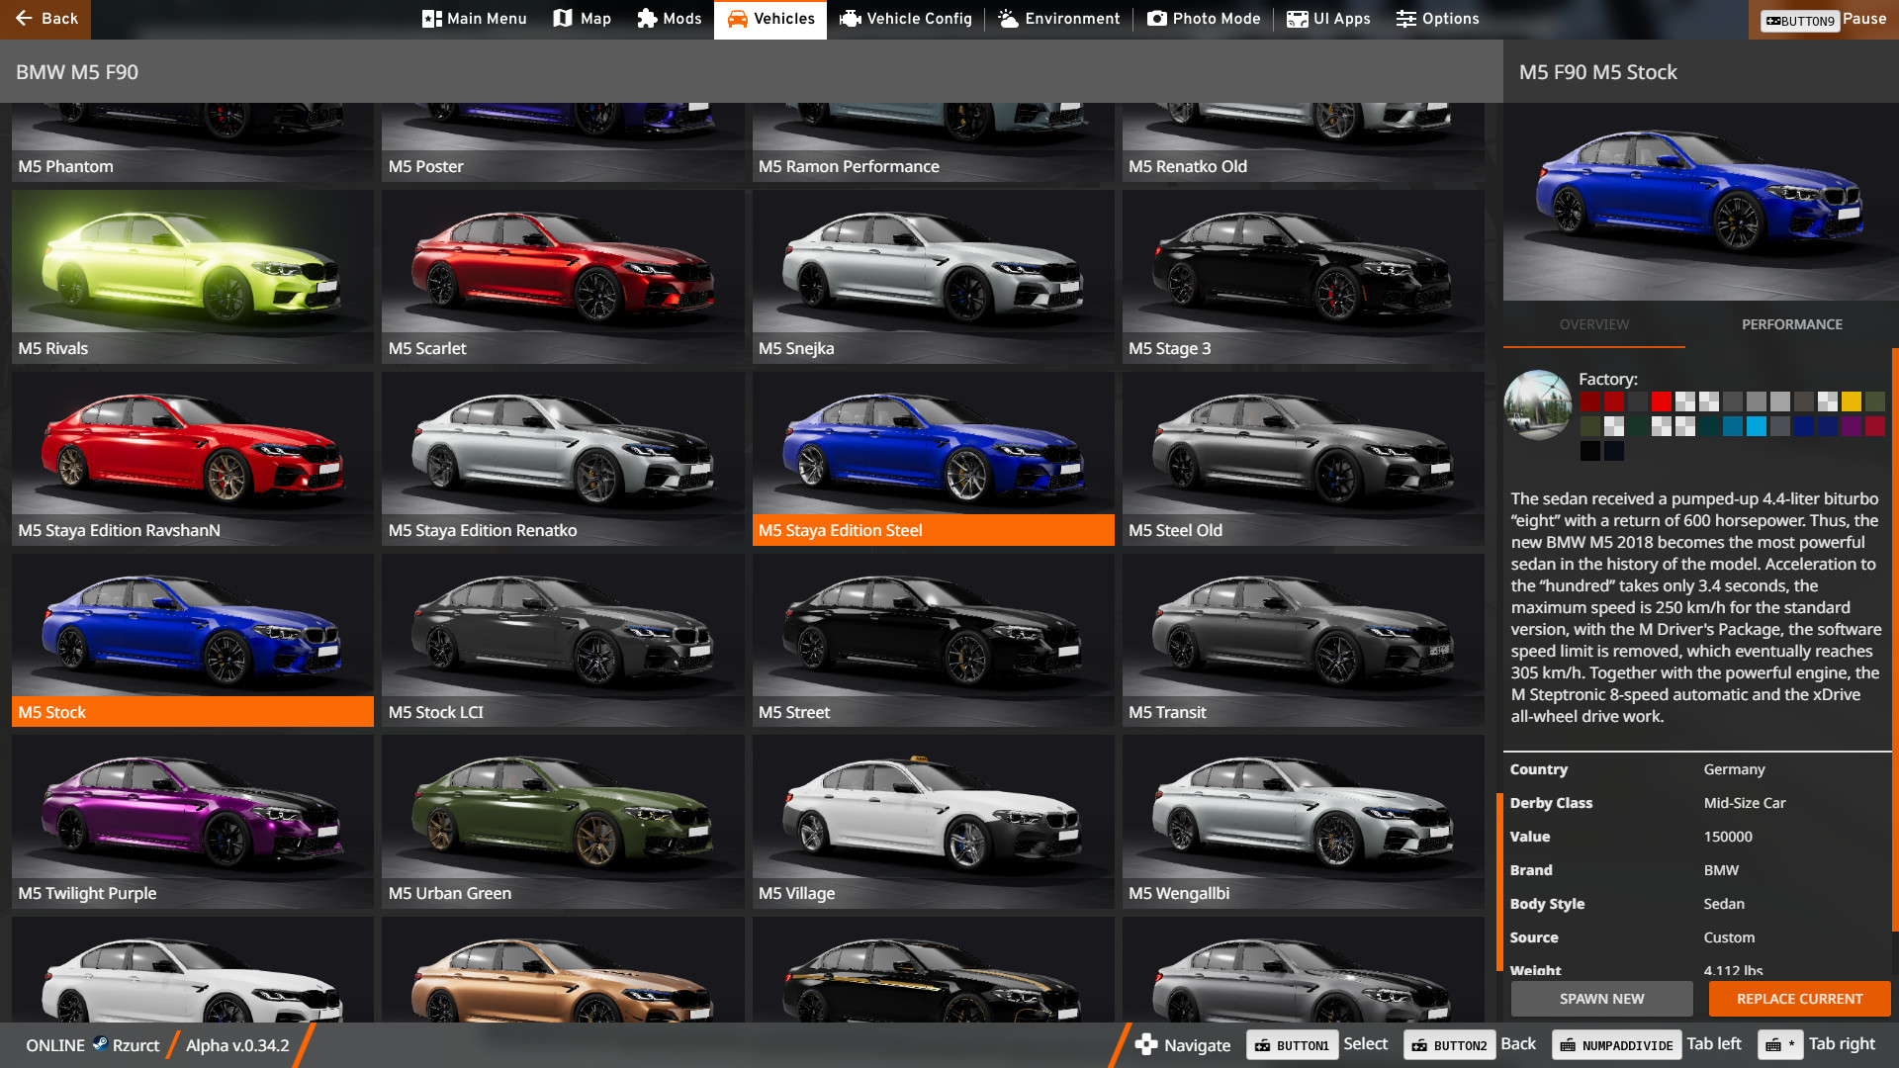The width and height of the screenshot is (1899, 1068).
Task: Select M5 Staya Edition RavshanN
Action: coord(193,458)
